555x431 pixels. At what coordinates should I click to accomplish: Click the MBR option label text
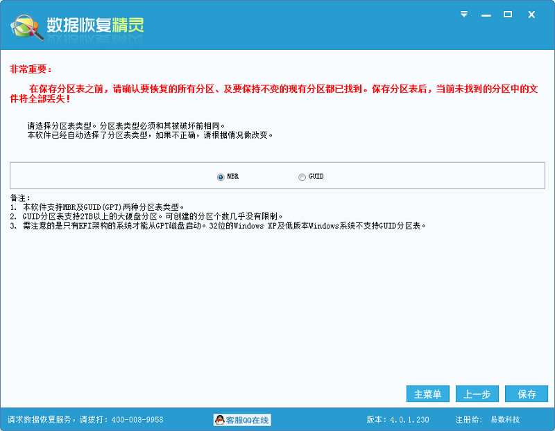tap(233, 177)
